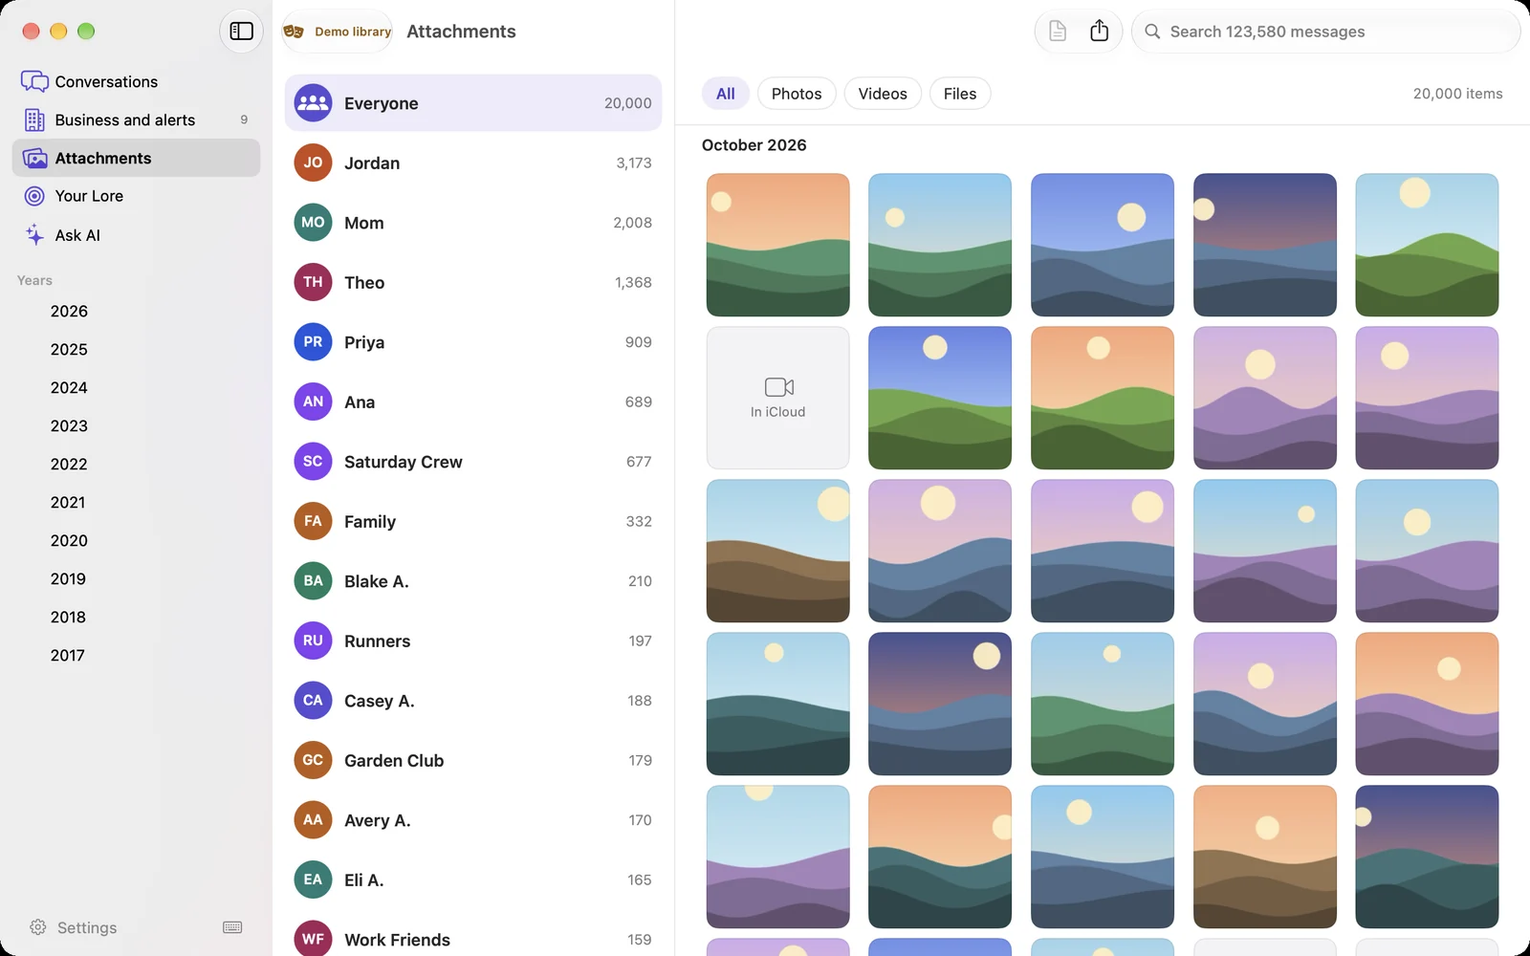The height and width of the screenshot is (956, 1530).
Task: Click the masks icon in the Demo library badge
Action: tap(295, 32)
